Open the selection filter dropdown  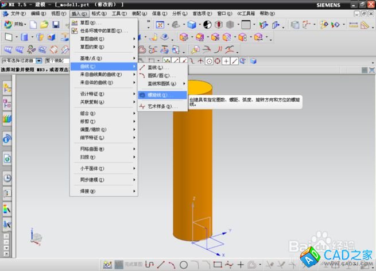pyautogui.click(x=39, y=60)
